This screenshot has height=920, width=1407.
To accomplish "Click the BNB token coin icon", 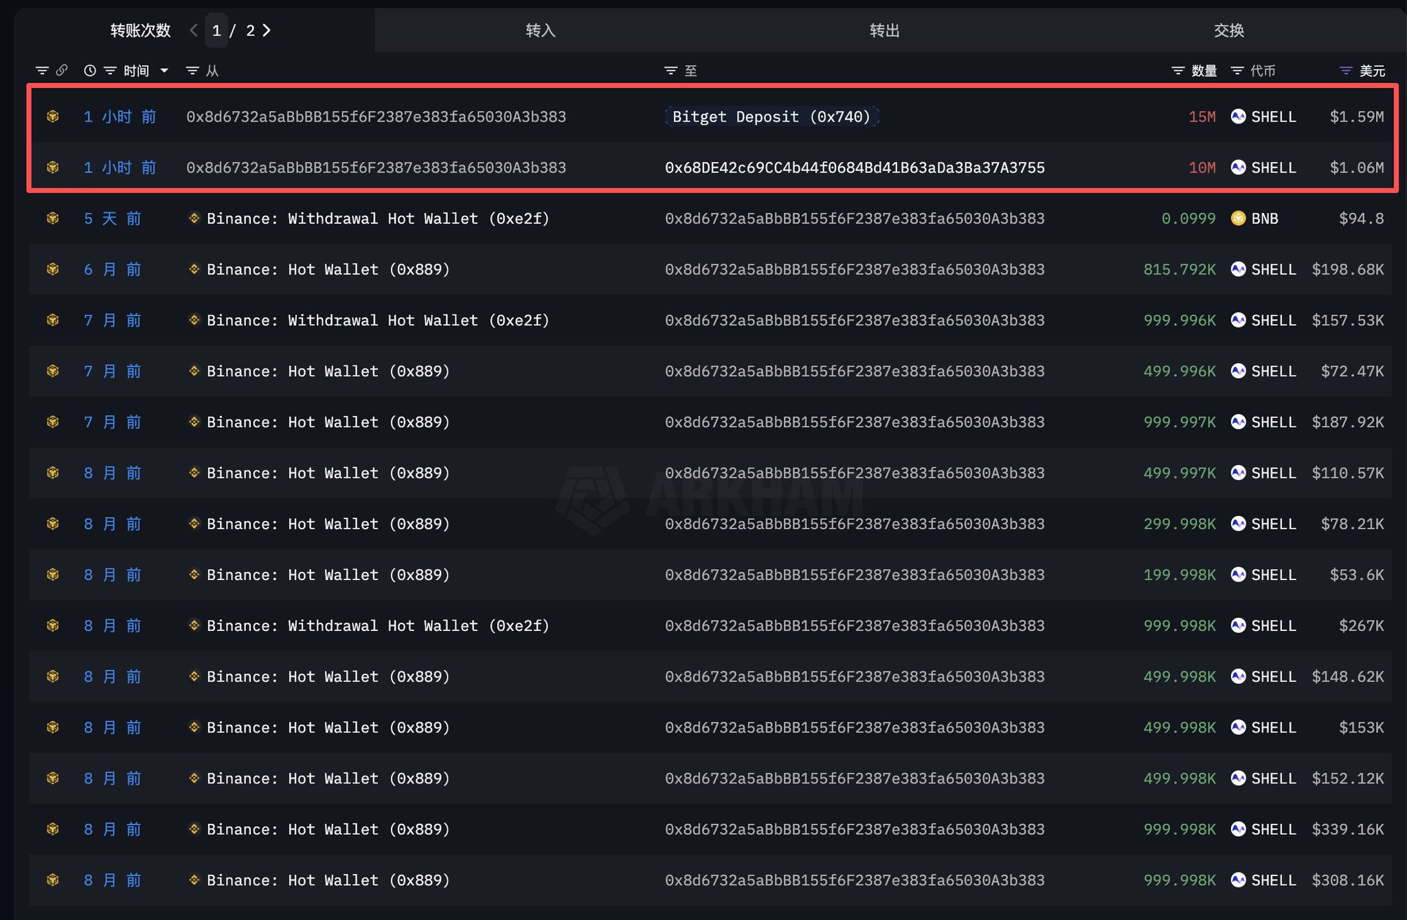I will (1238, 218).
